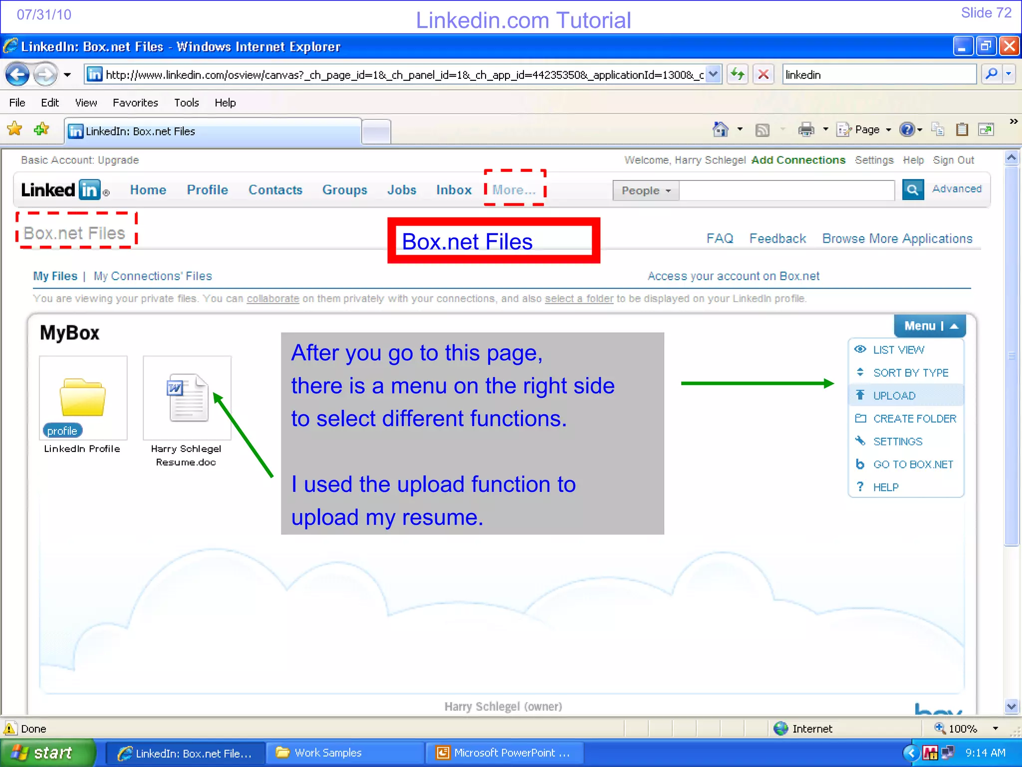This screenshot has width=1022, height=767.
Task: Open the More... nav menu
Action: tap(514, 190)
